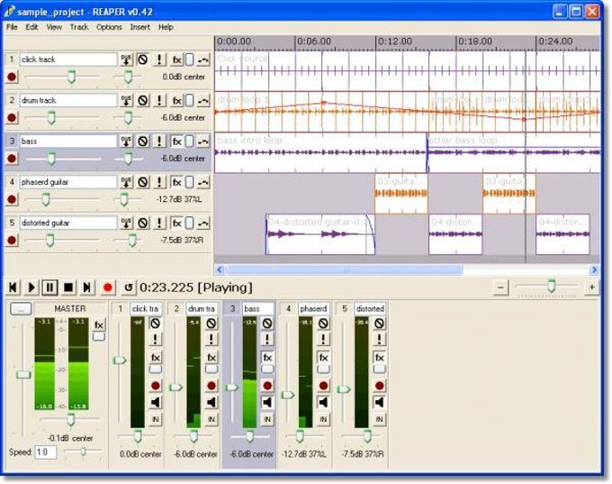Image resolution: width=612 pixels, height=484 pixels.
Task: Select the 'other bass loop' media item
Action: point(514,153)
